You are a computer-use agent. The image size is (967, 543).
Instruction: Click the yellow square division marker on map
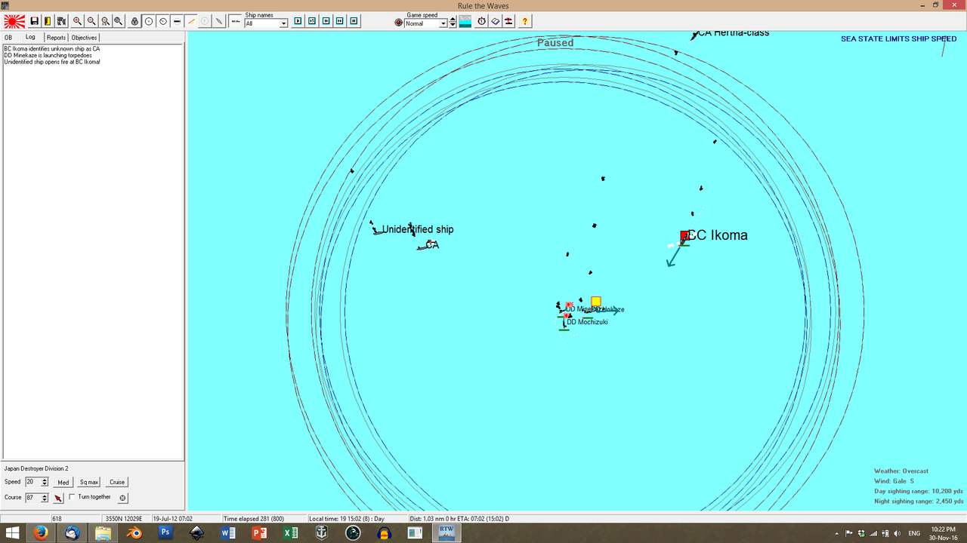596,302
